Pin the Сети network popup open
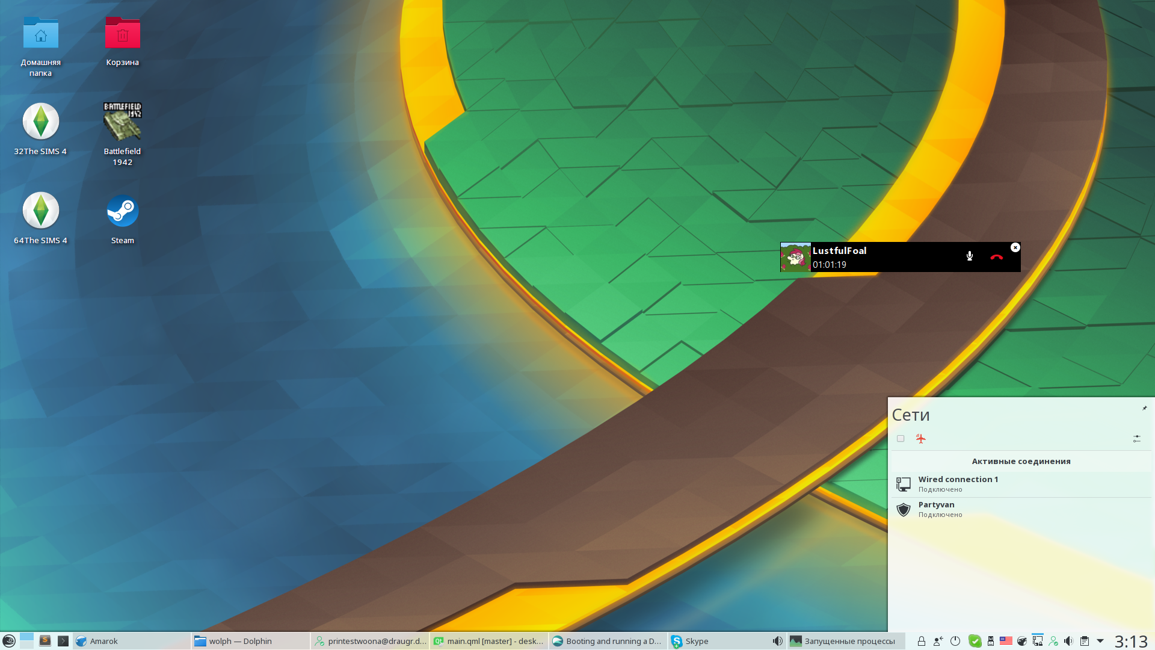The width and height of the screenshot is (1155, 650). [1145, 408]
